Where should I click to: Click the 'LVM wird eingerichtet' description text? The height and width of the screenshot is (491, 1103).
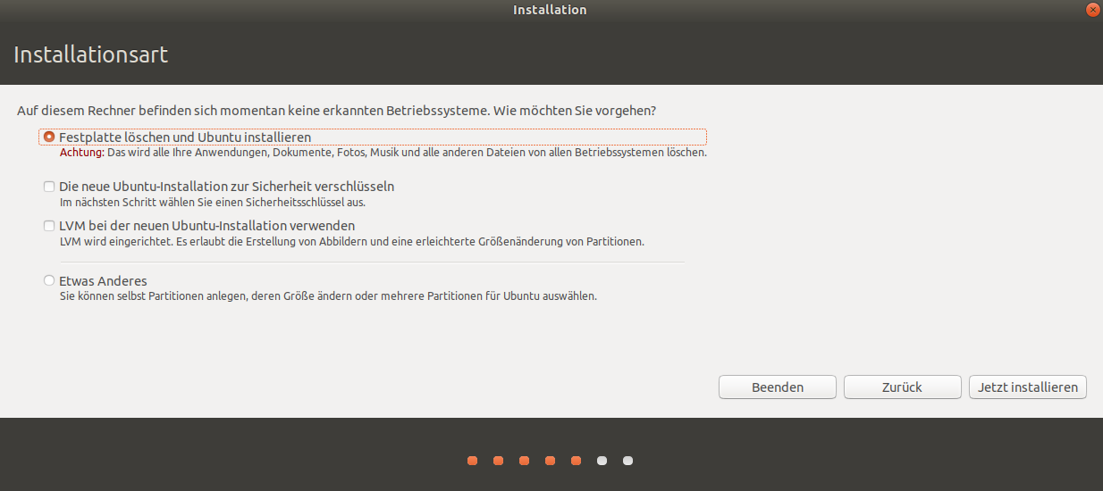[x=351, y=242]
